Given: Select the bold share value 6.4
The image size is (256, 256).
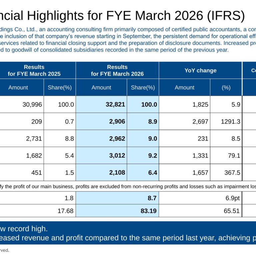Looking at the screenshot, I should [152, 173].
